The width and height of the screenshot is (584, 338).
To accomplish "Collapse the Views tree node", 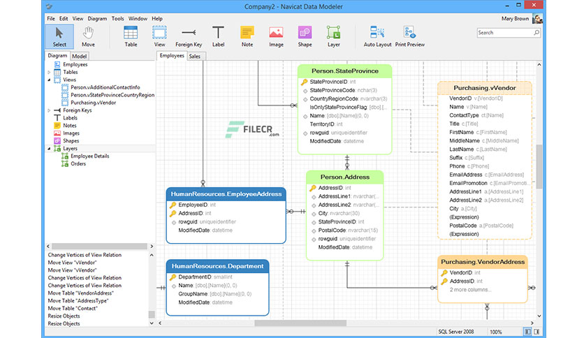I will click(x=49, y=80).
